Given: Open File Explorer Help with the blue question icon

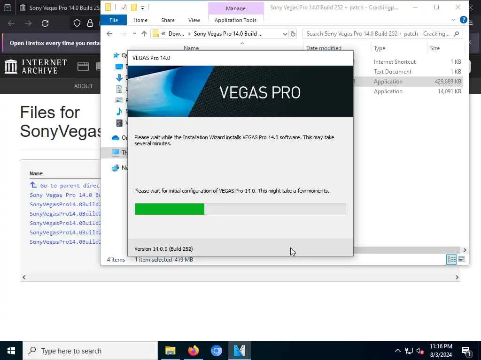Looking at the screenshot, I should click(463, 20).
